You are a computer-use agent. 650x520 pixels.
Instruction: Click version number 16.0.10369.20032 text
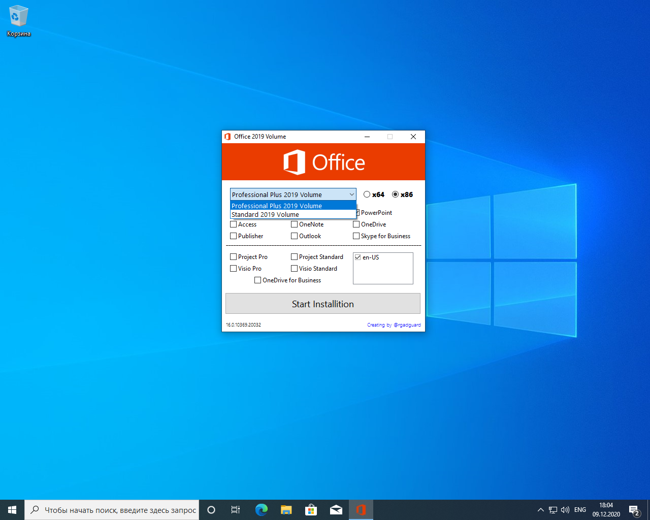click(x=244, y=325)
